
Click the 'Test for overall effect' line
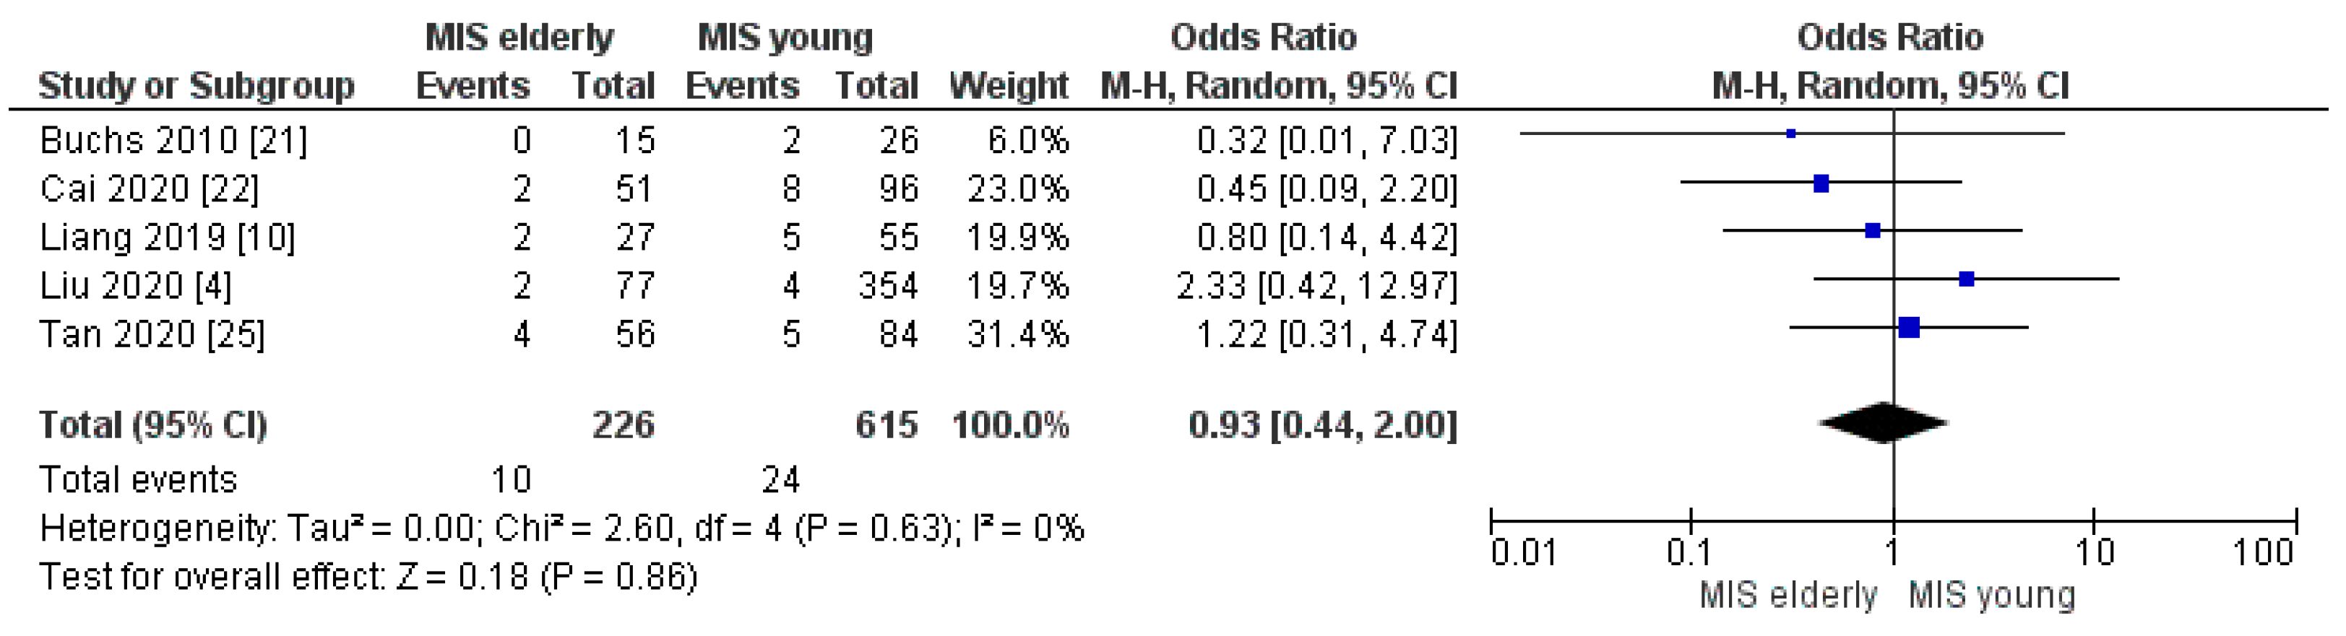tap(368, 577)
